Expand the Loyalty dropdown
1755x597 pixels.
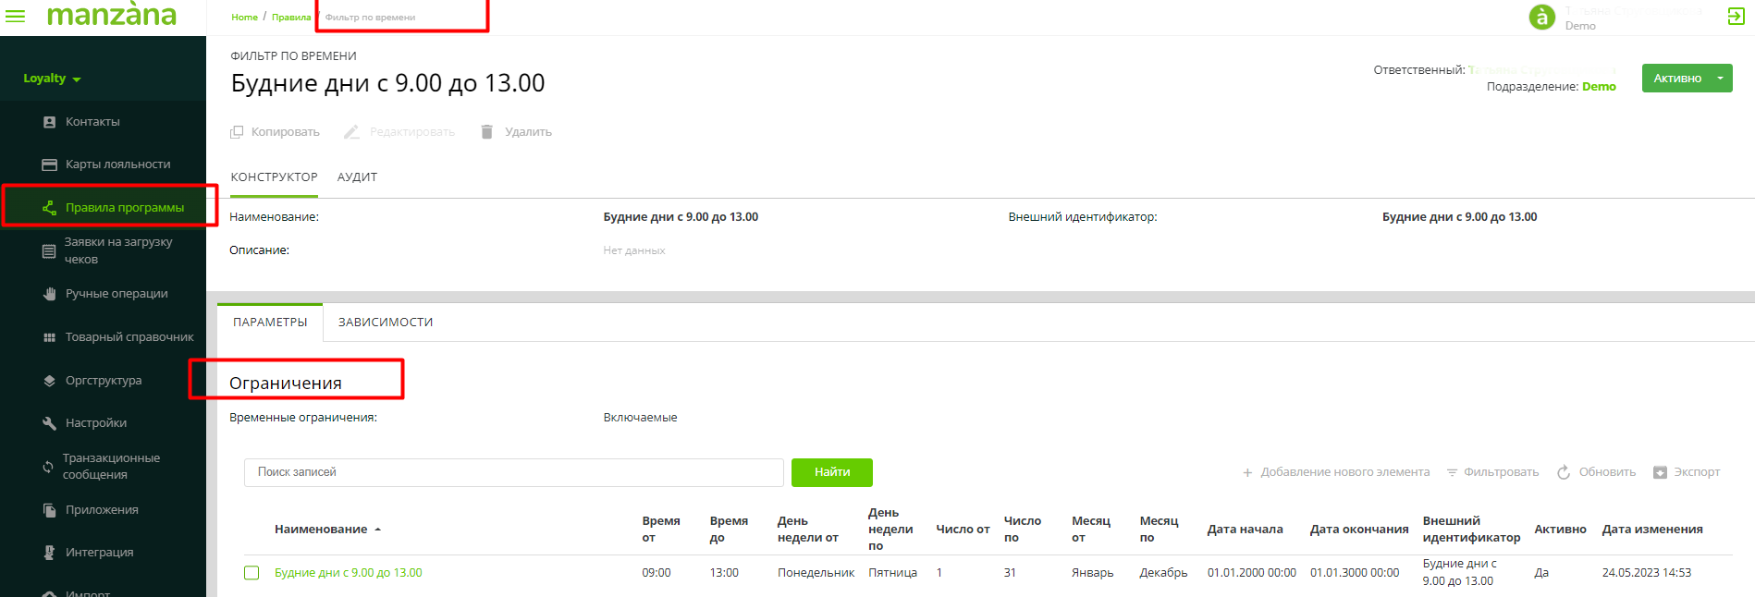pos(52,79)
